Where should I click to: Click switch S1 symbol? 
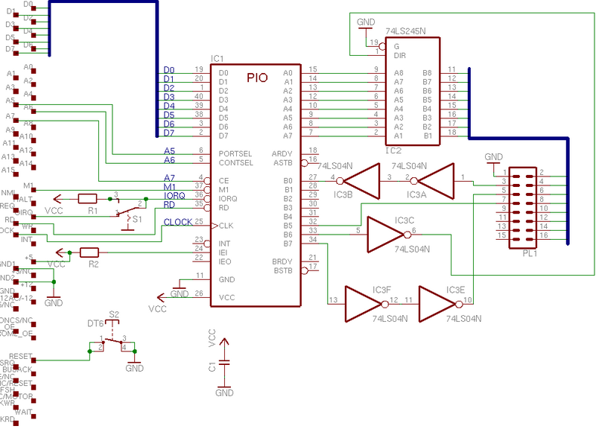[128, 214]
